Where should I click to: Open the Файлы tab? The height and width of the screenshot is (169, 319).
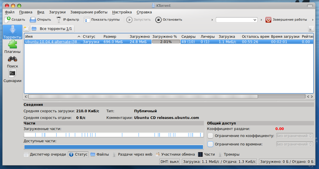pos(99,154)
